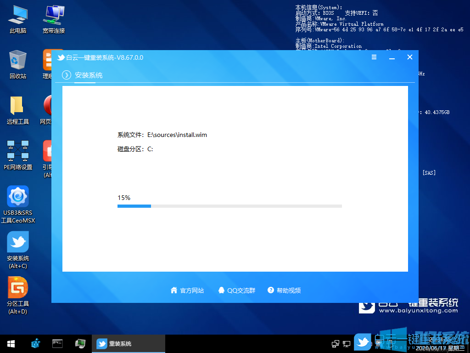Viewport: 470px width, 353px height.
Task: Visit the 官方网站 official website
Action: tap(187, 290)
